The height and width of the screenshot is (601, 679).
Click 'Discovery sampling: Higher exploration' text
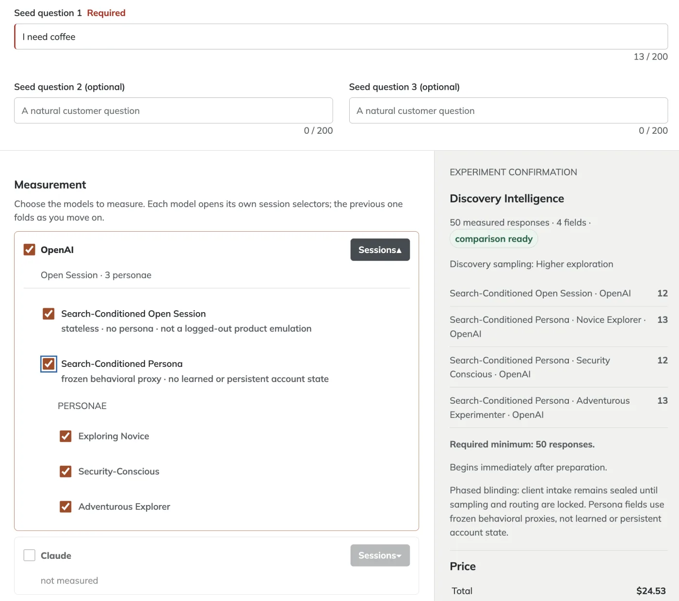532,264
